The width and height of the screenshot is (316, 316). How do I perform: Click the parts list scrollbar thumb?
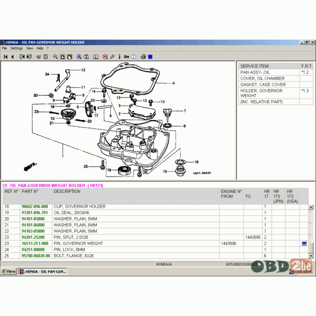click(311, 248)
